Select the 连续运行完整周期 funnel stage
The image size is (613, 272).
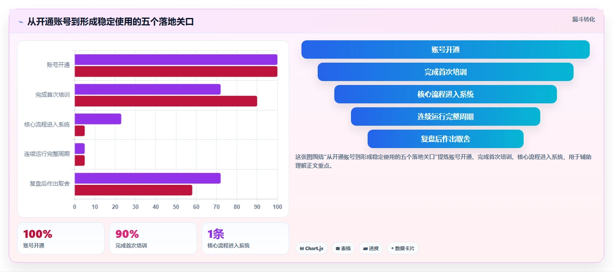click(445, 117)
